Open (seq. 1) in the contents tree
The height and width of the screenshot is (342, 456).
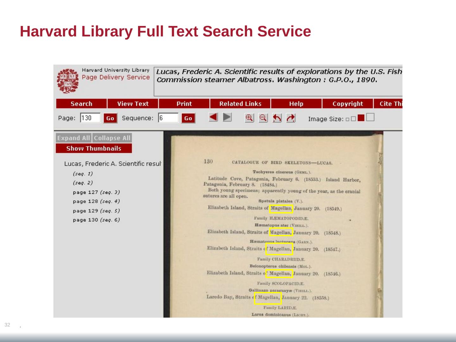point(83,174)
